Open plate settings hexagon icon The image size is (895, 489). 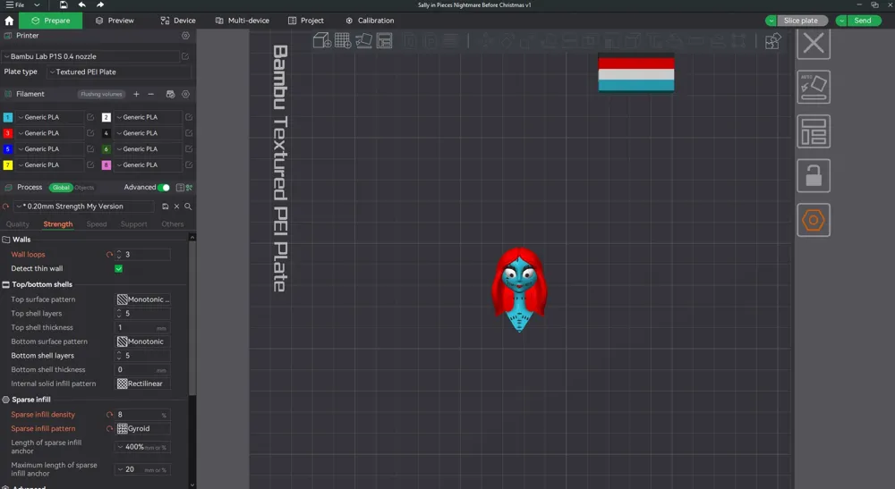tap(814, 220)
